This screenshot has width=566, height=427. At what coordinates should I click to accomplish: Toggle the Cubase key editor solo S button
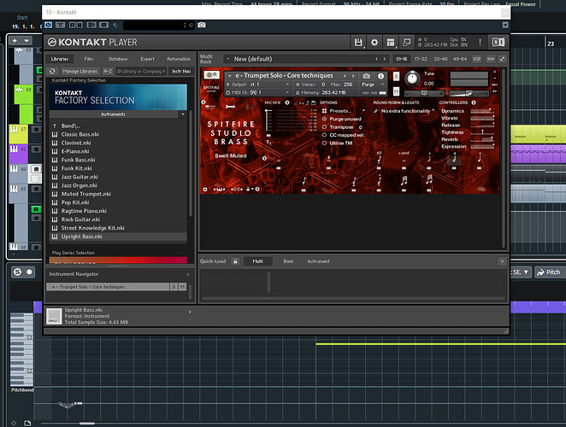[x=17, y=272]
